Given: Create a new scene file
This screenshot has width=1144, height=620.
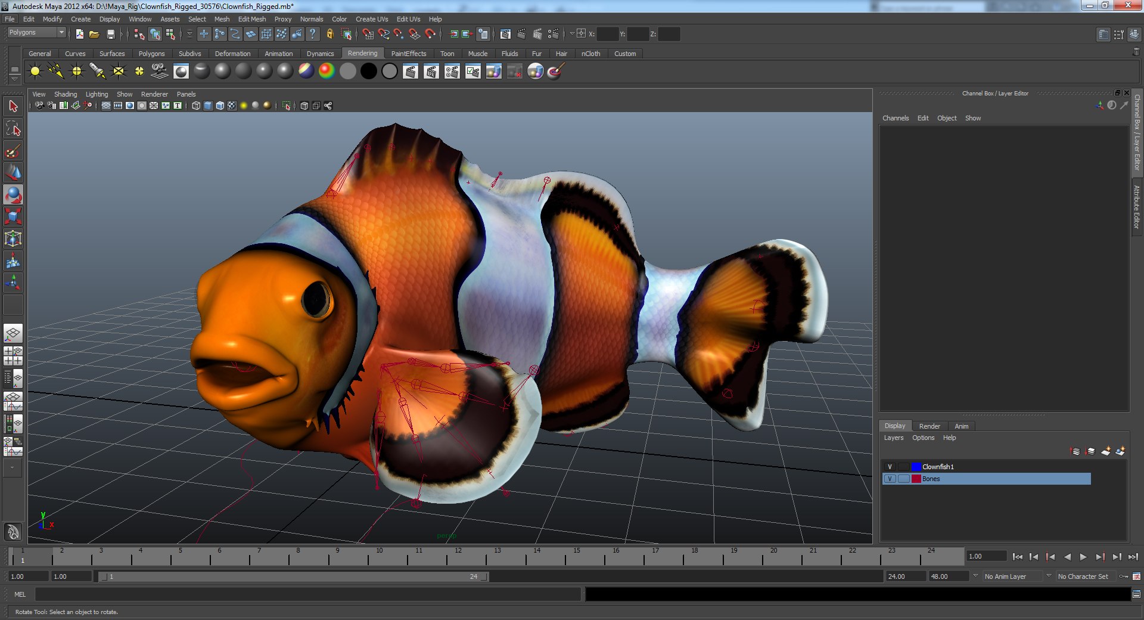Looking at the screenshot, I should click(x=79, y=34).
